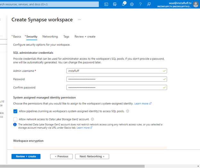Open the Tags tab
Image resolution: width=200 pixels, height=168 pixels.
tap(66, 37)
